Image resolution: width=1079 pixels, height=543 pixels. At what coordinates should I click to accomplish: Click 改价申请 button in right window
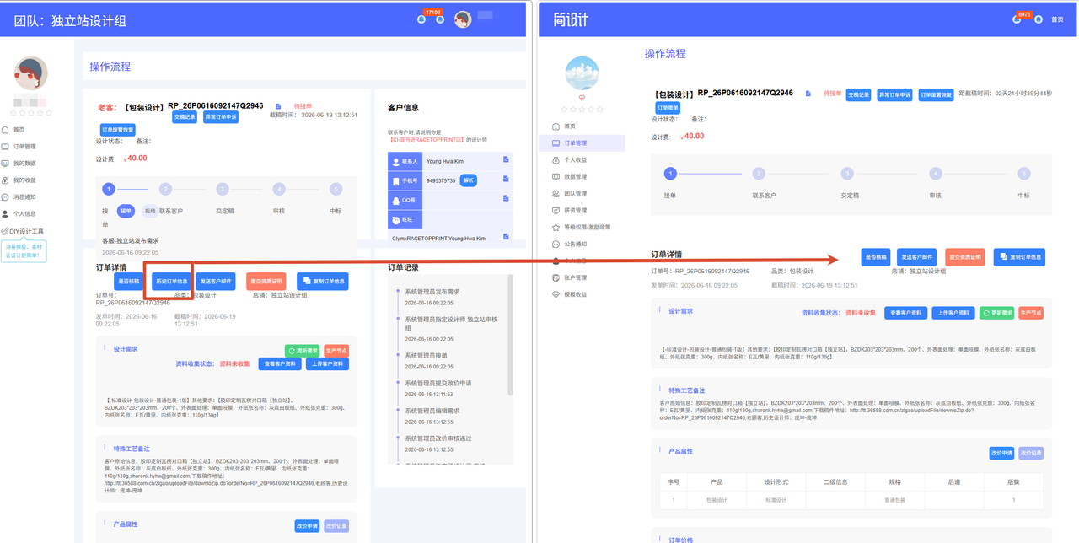coord(1001,453)
